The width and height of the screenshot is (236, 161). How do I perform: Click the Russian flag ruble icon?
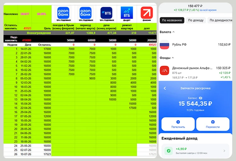(164, 45)
